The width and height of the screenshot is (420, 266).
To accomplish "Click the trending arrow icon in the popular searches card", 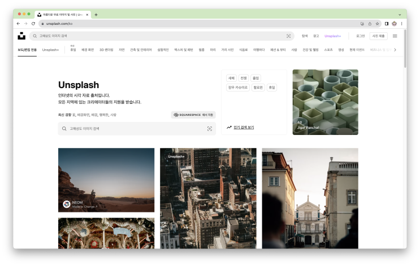I will click(x=229, y=128).
